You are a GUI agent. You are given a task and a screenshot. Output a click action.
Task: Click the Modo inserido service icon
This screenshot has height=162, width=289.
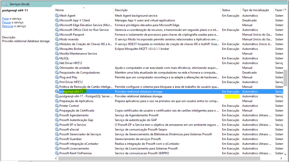coord(57,39)
